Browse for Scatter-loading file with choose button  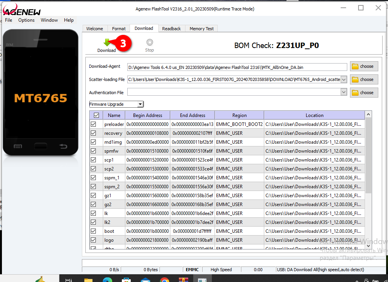pyautogui.click(x=364, y=79)
